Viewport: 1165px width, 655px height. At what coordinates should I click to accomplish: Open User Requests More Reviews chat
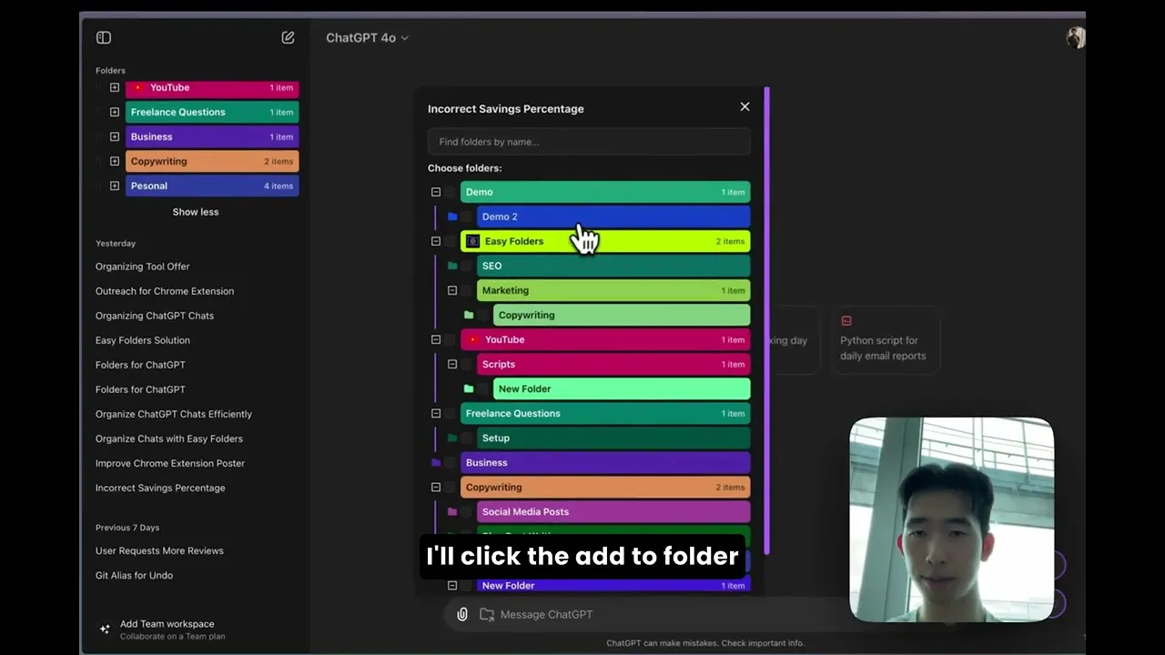click(x=159, y=550)
